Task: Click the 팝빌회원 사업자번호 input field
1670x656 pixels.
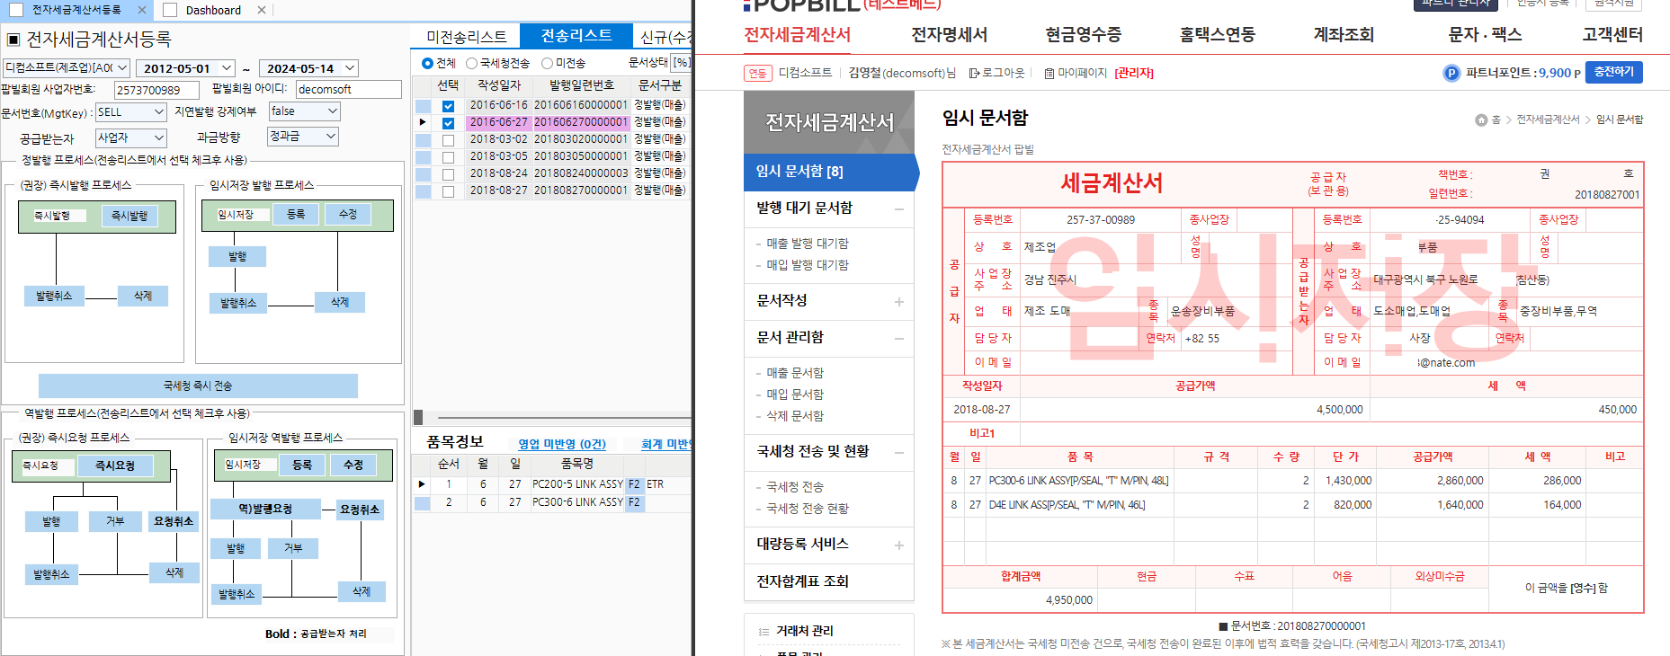Action: click(157, 90)
